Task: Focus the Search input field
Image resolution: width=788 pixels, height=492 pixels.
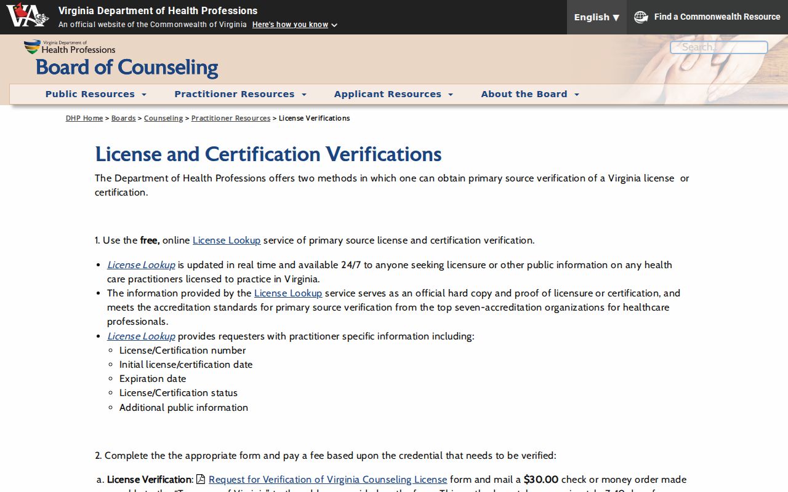Action: [x=718, y=47]
